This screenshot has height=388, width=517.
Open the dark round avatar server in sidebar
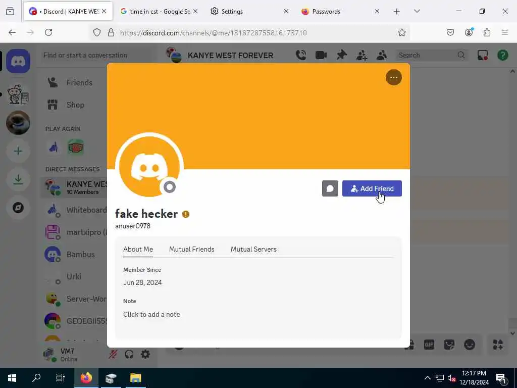pos(18,122)
